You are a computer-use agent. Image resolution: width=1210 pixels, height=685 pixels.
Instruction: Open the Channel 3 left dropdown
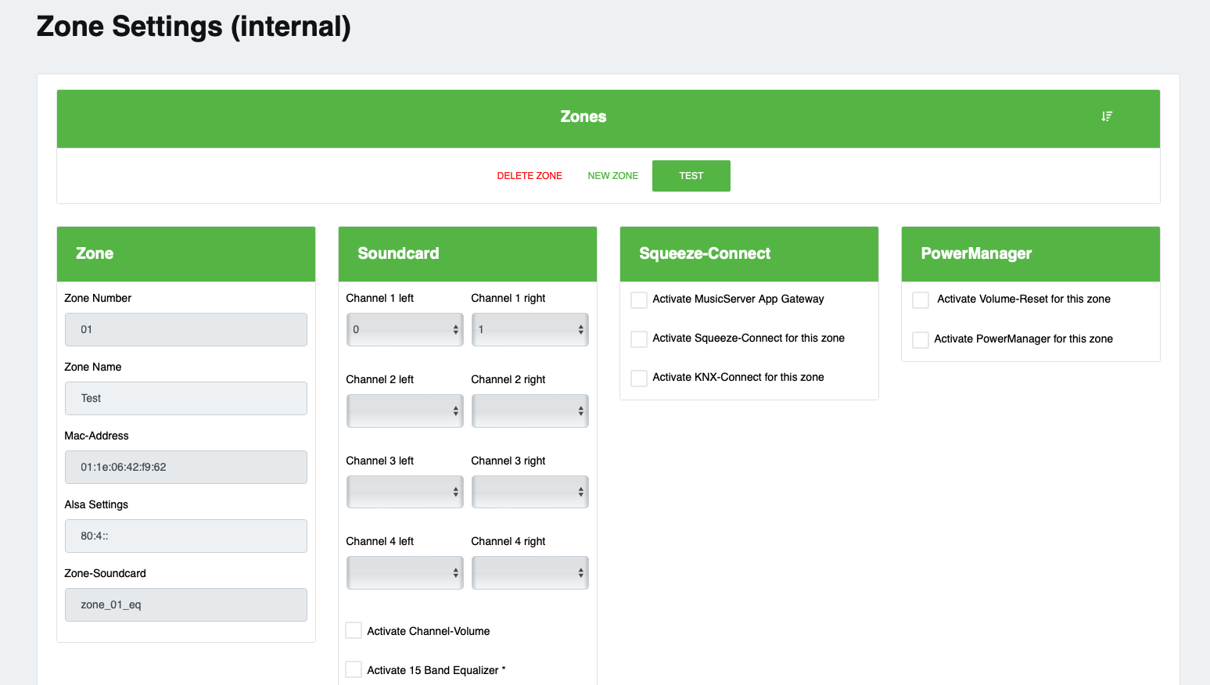[x=404, y=493]
